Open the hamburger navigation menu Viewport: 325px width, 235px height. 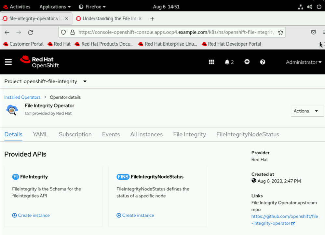coord(8,62)
